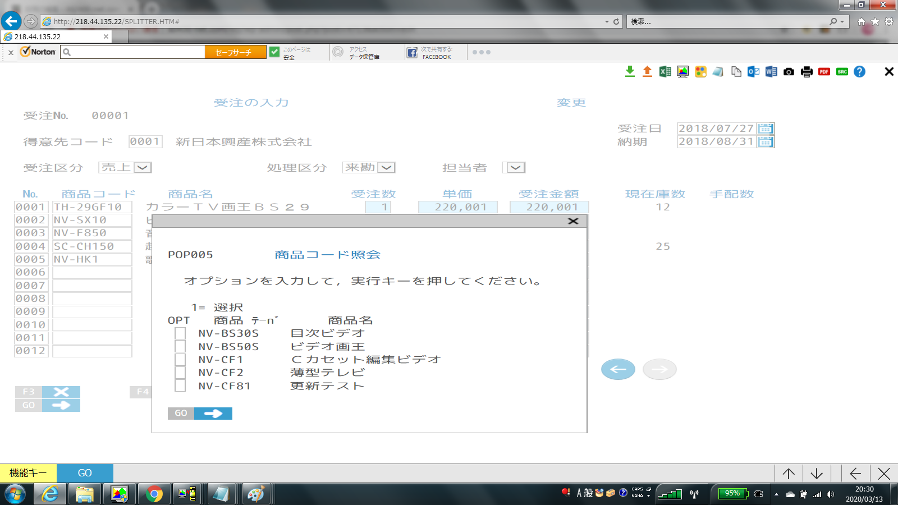Click the green download arrow icon

point(630,71)
